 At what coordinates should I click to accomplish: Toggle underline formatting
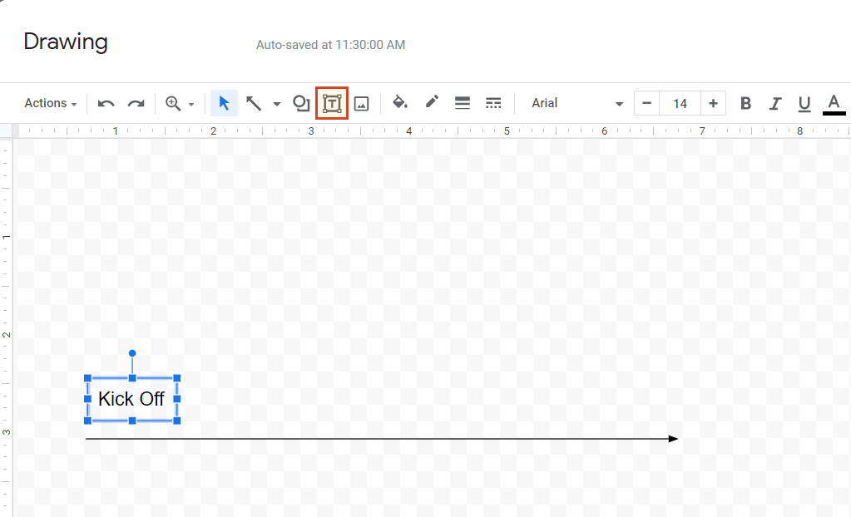(804, 103)
